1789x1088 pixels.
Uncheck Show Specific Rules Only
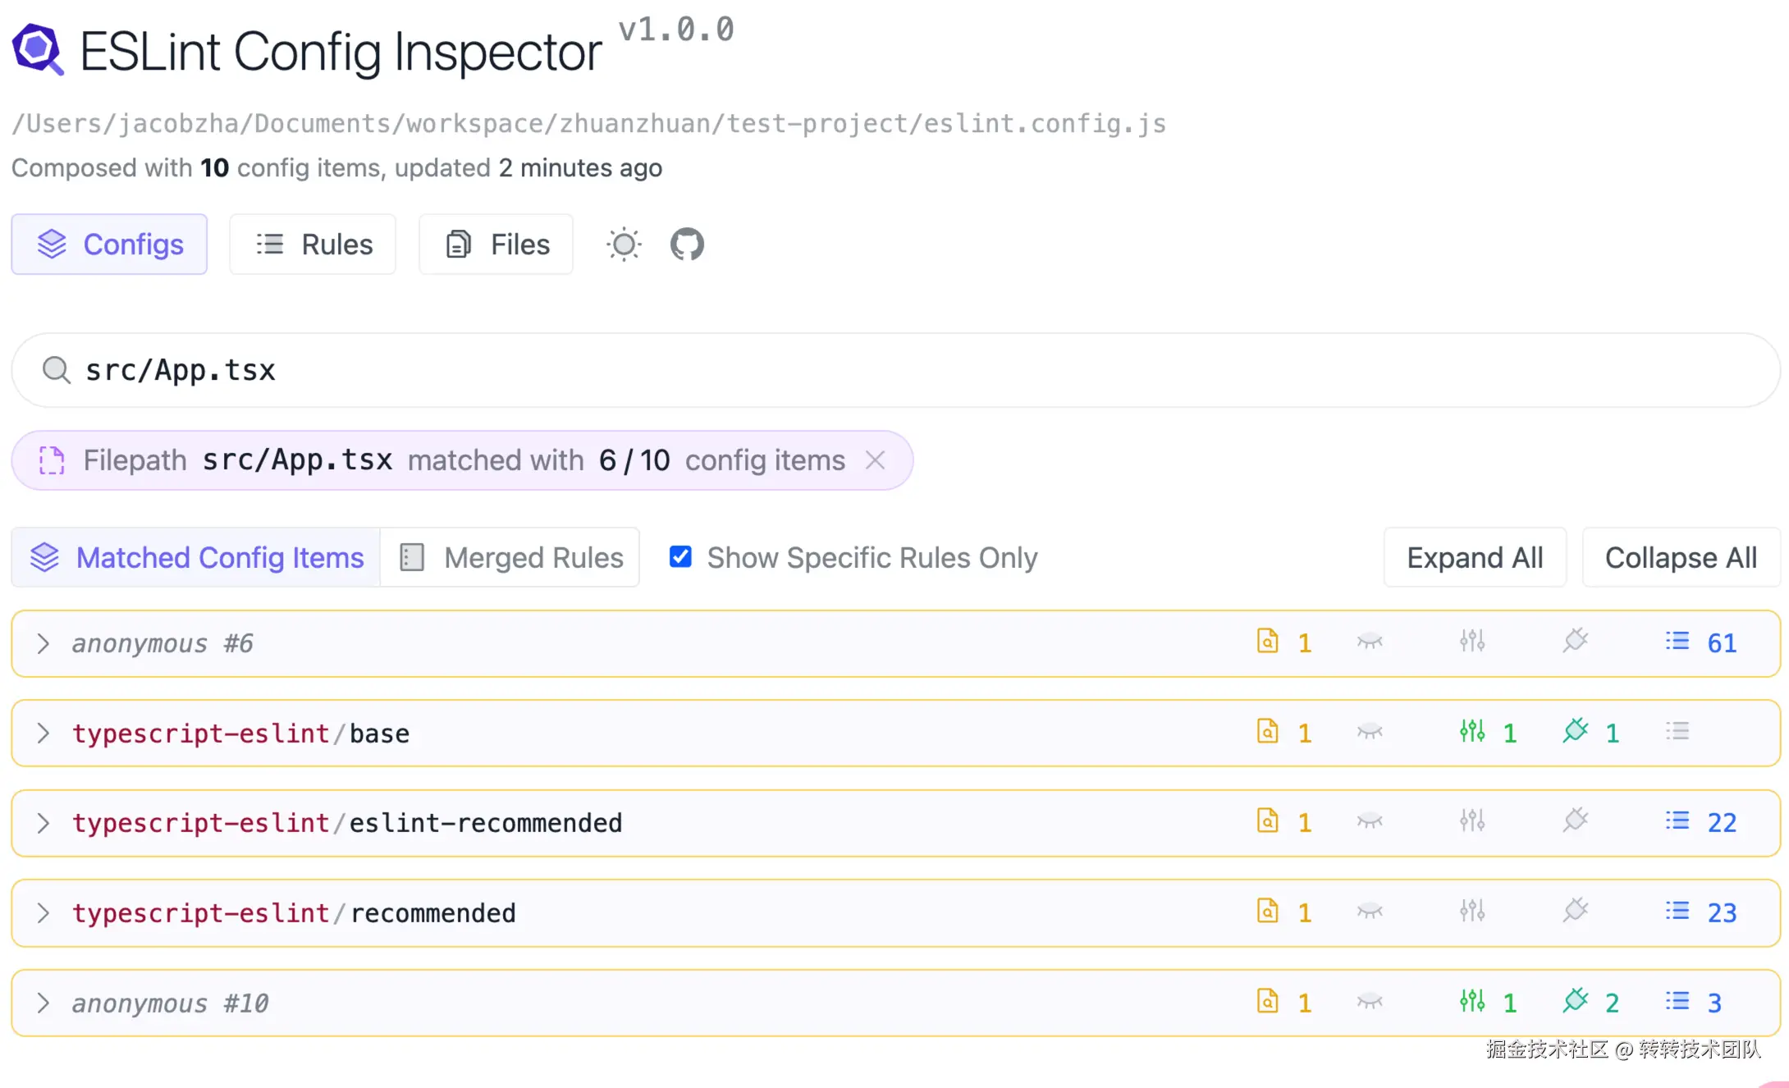coord(679,557)
